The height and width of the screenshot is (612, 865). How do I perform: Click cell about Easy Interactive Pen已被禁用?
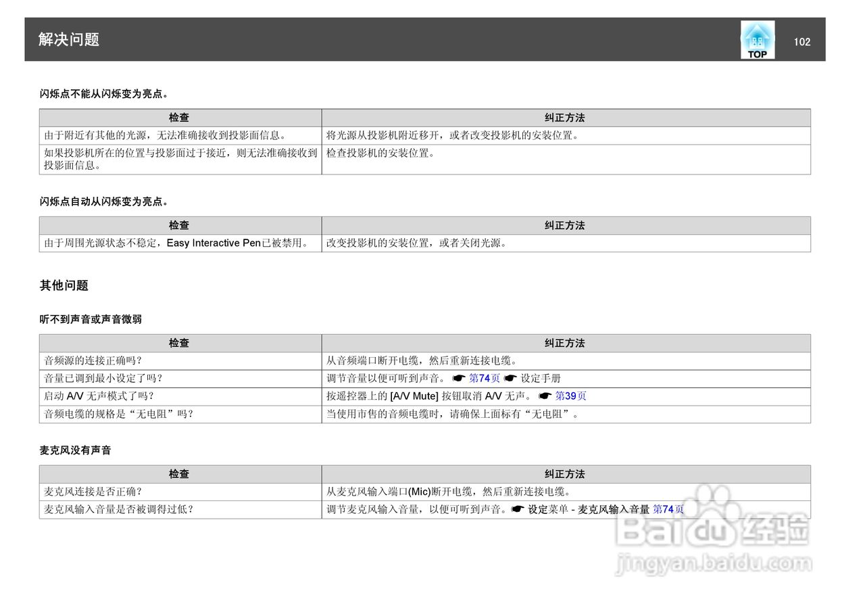coord(180,243)
